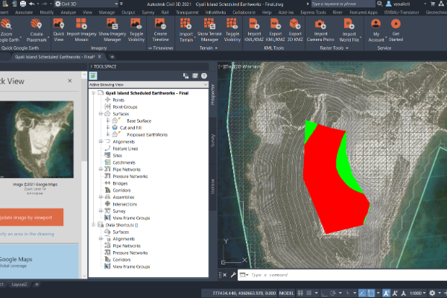
Task: Collapse the Surfaces tree node
Action: [100, 113]
